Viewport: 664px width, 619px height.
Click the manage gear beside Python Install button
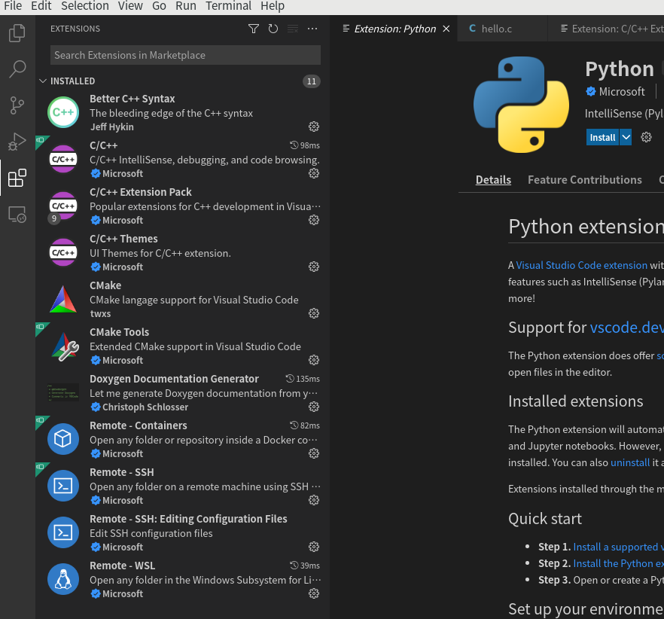pos(646,137)
